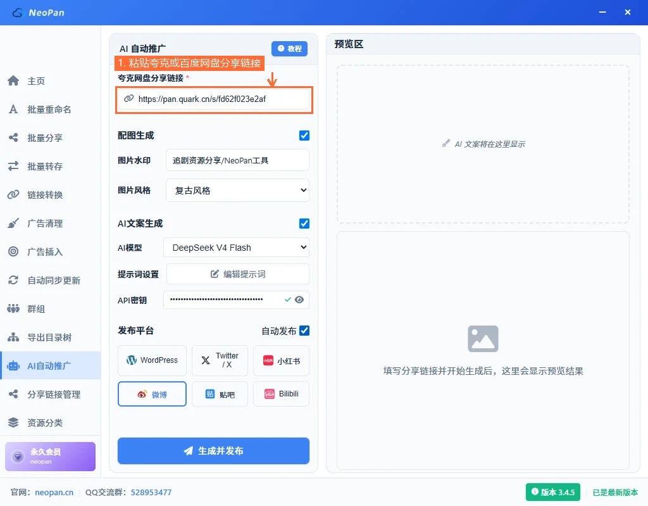Go to 批量重命名 page
Viewport: 648px width, 506px height.
click(51, 109)
